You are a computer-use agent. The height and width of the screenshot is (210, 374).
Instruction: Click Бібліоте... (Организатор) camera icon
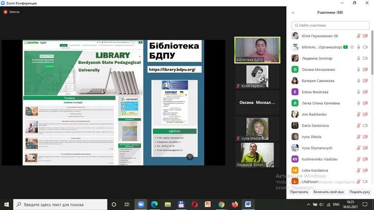pyautogui.click(x=365, y=47)
